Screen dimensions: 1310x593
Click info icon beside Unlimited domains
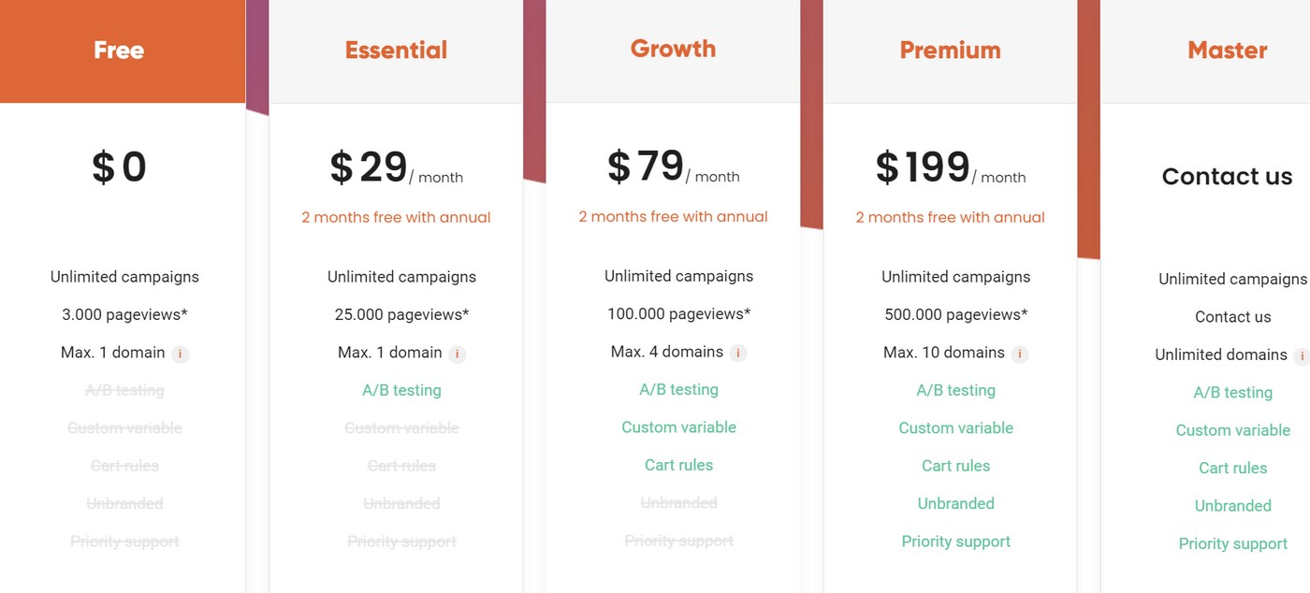[x=1301, y=355]
